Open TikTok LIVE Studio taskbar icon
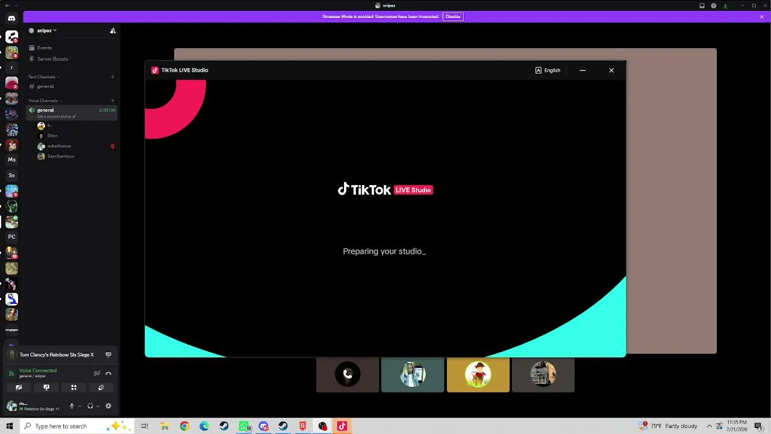The image size is (771, 434). (x=342, y=426)
